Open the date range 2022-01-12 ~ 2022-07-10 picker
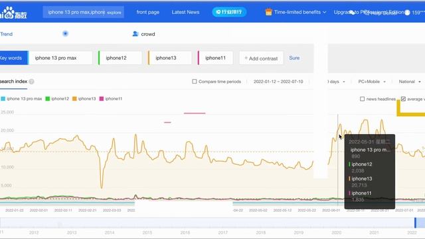 click(x=278, y=82)
